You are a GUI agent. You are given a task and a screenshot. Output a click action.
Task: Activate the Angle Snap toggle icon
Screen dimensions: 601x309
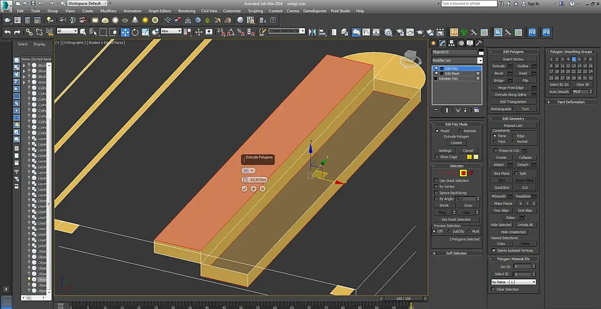tap(230, 32)
